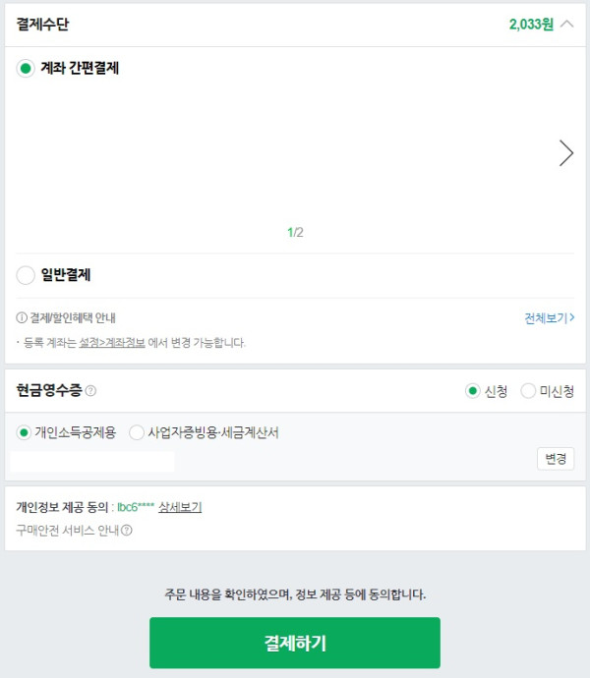Collapse the 결제수단 section chevron
Image resolution: width=590 pixels, height=678 pixels.
[x=566, y=25]
